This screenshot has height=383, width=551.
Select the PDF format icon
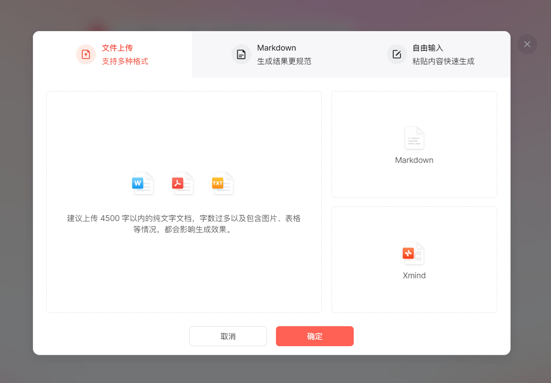pos(183,183)
